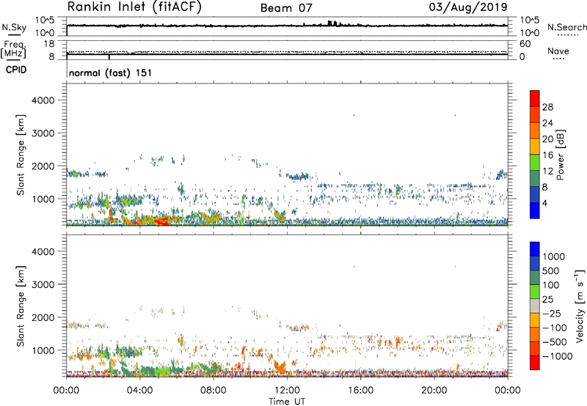Click the 'Nave' legend label
This screenshot has width=587, height=406.
tap(558, 51)
